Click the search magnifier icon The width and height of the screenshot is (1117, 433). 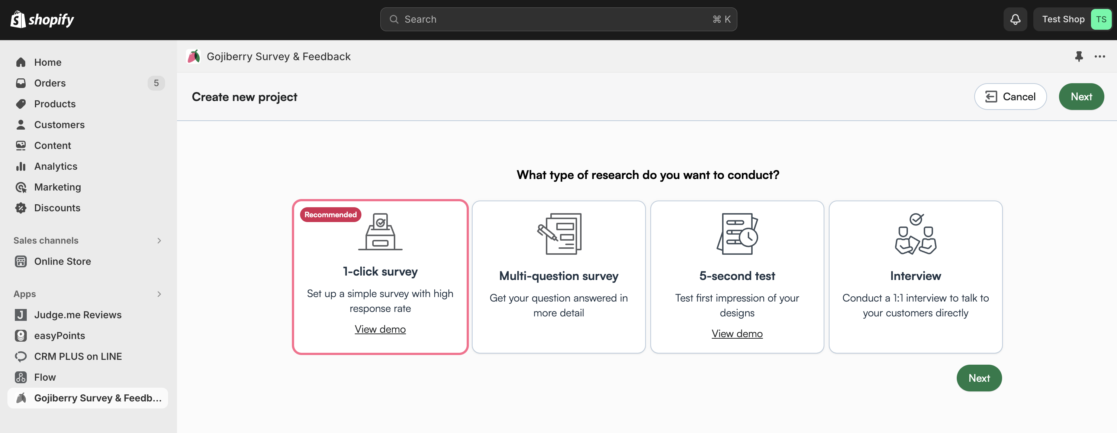point(394,19)
